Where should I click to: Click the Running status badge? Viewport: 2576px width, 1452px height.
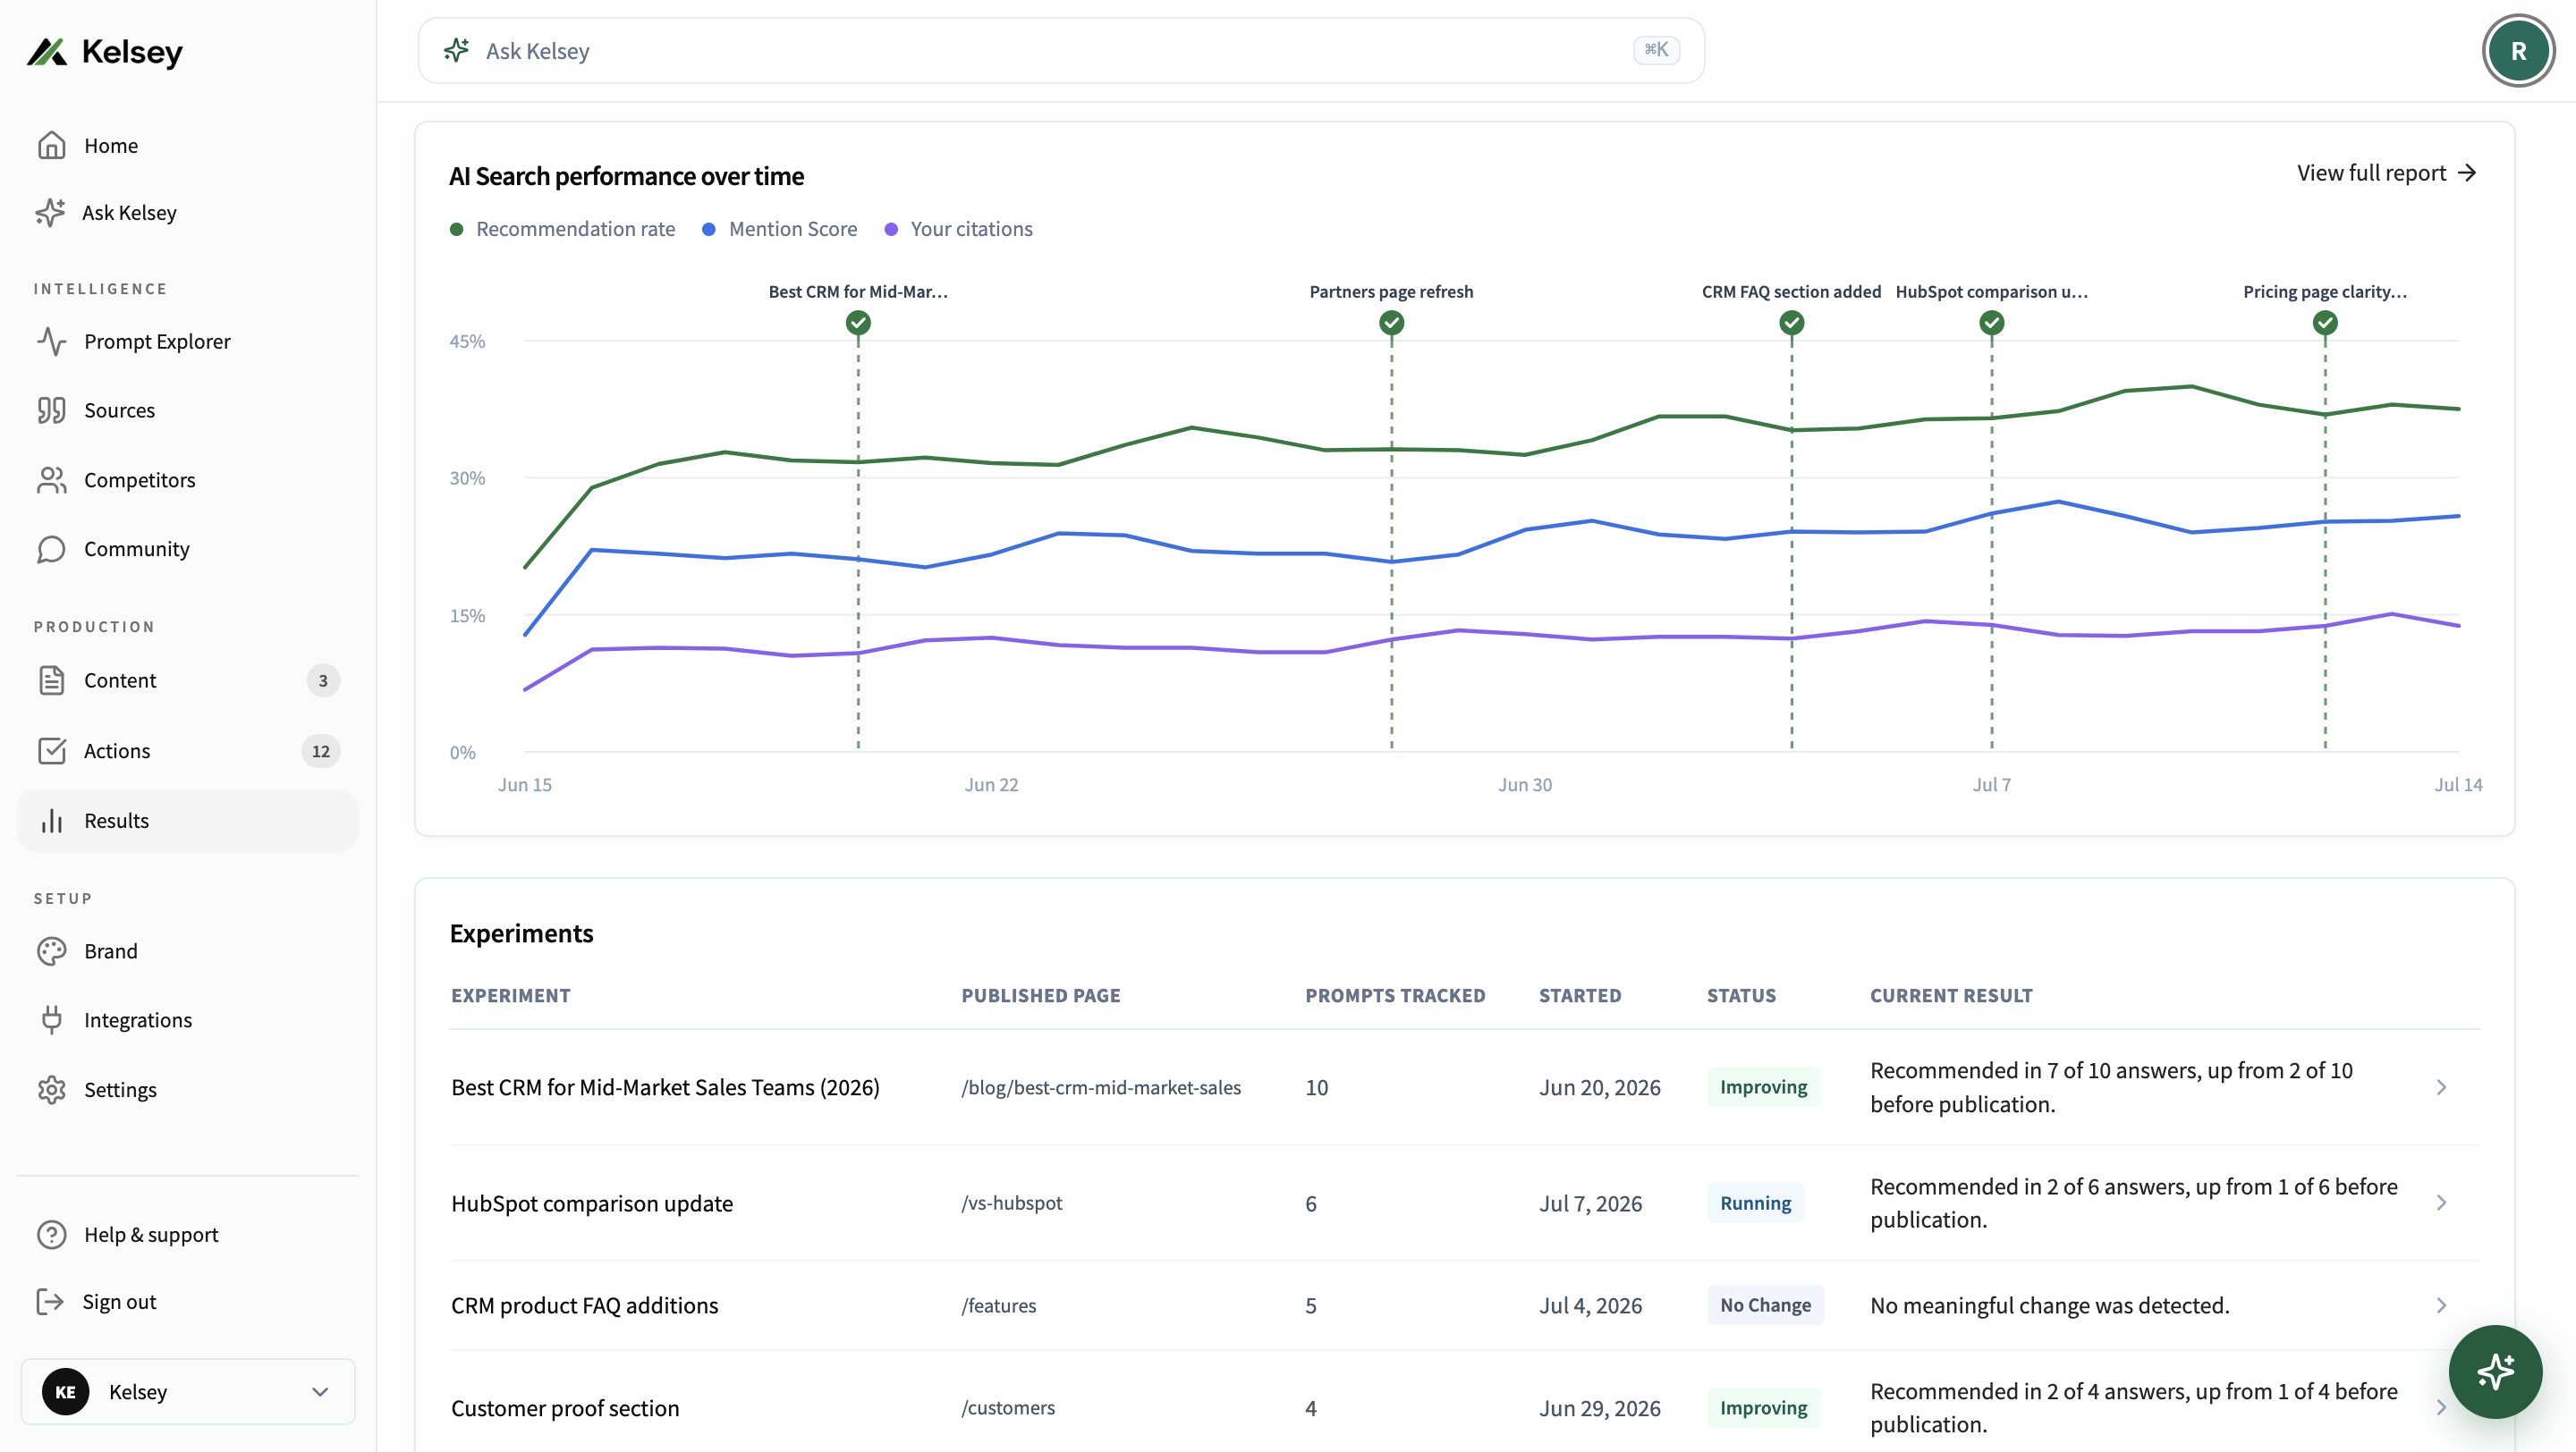(x=1755, y=1203)
